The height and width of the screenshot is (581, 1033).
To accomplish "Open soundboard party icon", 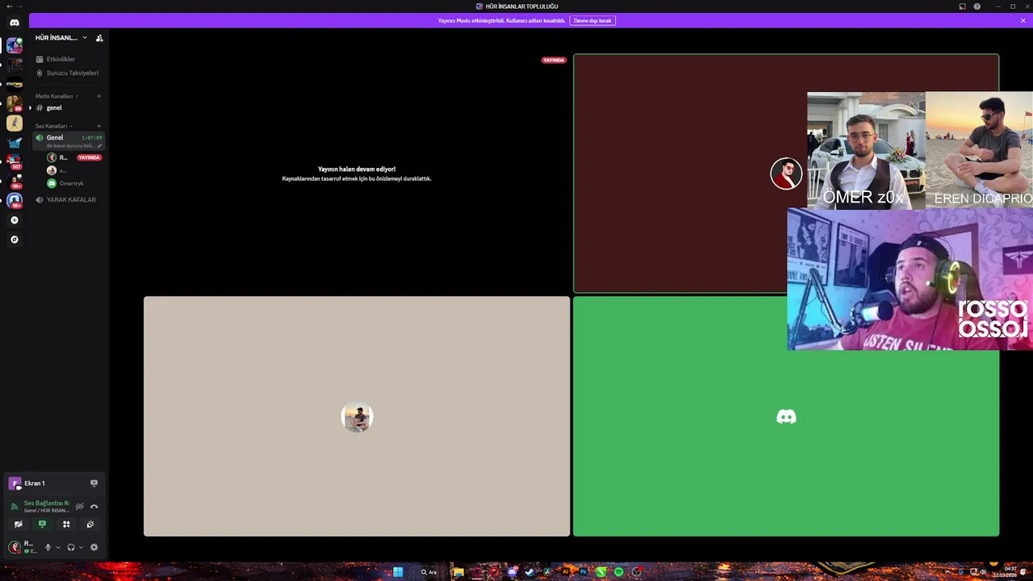I will tap(90, 525).
